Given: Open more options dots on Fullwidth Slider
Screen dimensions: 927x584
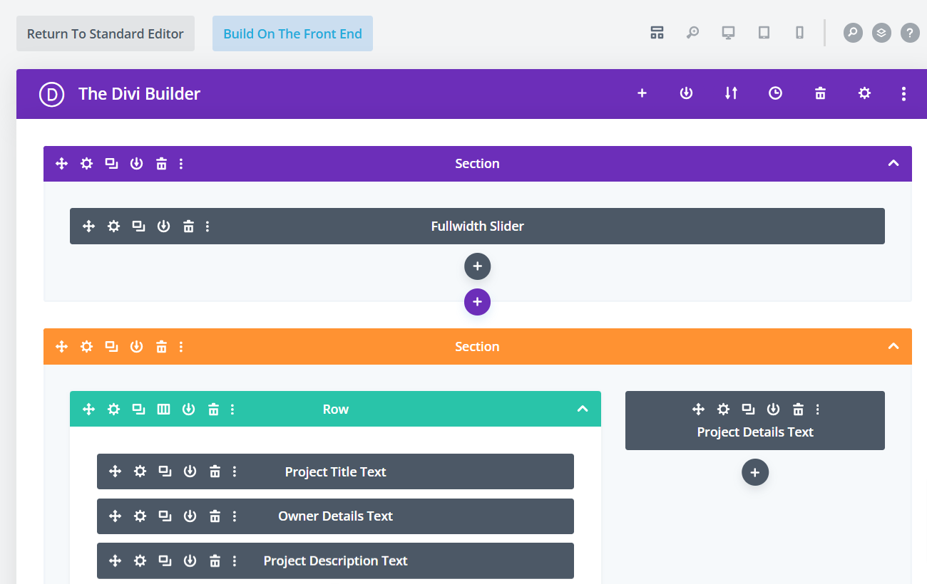Looking at the screenshot, I should [208, 226].
